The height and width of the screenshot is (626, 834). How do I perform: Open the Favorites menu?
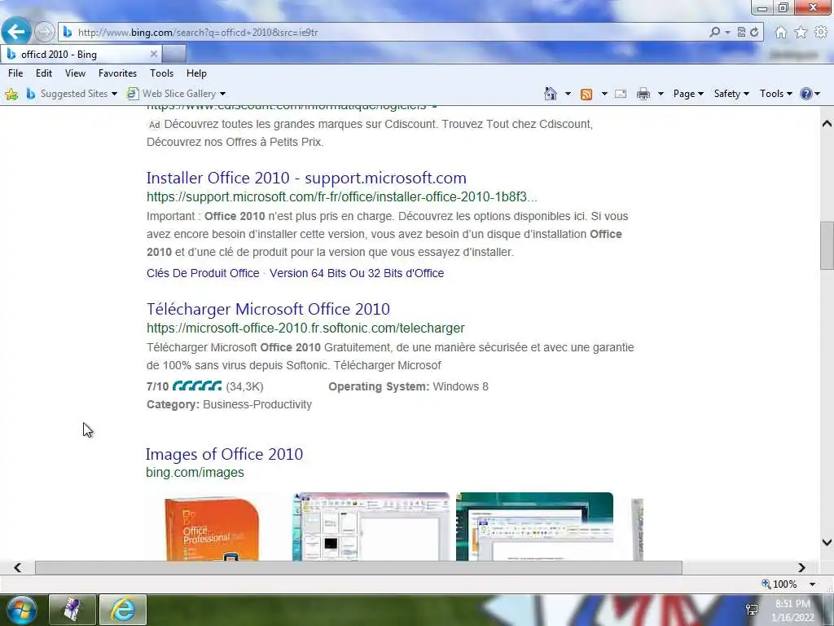(117, 73)
